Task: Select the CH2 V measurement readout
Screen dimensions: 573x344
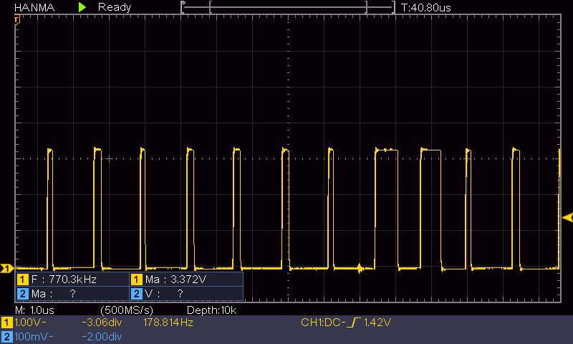Action: [x=165, y=293]
